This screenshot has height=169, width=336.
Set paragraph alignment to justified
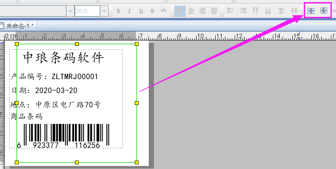pos(214,11)
